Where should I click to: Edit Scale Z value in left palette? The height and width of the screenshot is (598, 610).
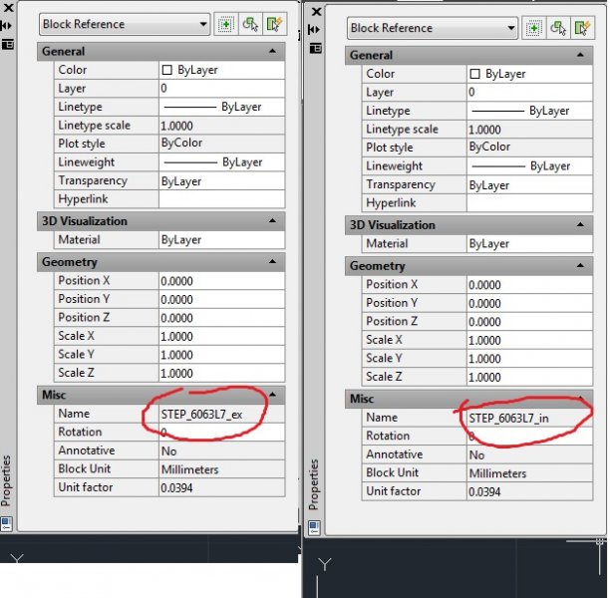point(222,373)
